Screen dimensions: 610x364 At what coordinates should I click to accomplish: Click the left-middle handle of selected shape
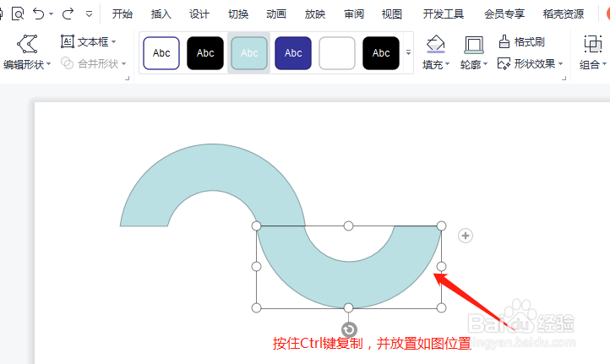(256, 266)
